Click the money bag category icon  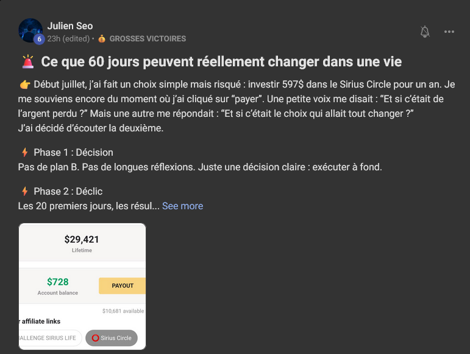[102, 39]
